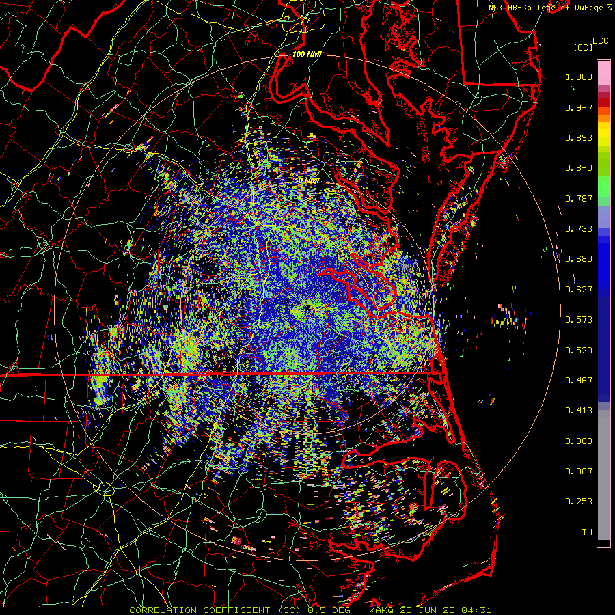Click the DCC legend title
The height and width of the screenshot is (615, 615).
click(600, 41)
